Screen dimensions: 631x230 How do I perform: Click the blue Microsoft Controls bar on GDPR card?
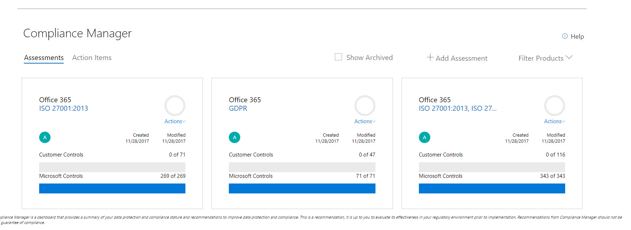coord(302,188)
